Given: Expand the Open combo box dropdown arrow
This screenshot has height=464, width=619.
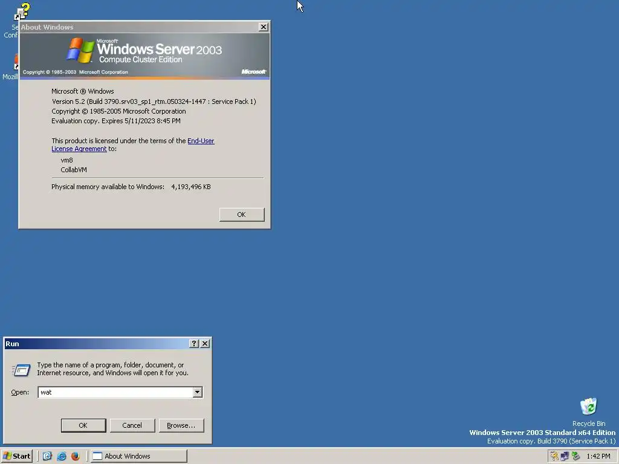Looking at the screenshot, I should click(x=198, y=392).
